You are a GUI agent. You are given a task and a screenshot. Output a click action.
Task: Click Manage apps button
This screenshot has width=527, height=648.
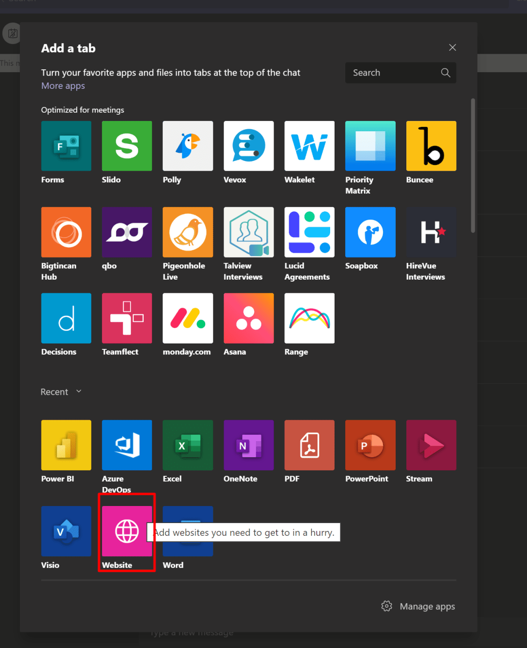click(418, 607)
